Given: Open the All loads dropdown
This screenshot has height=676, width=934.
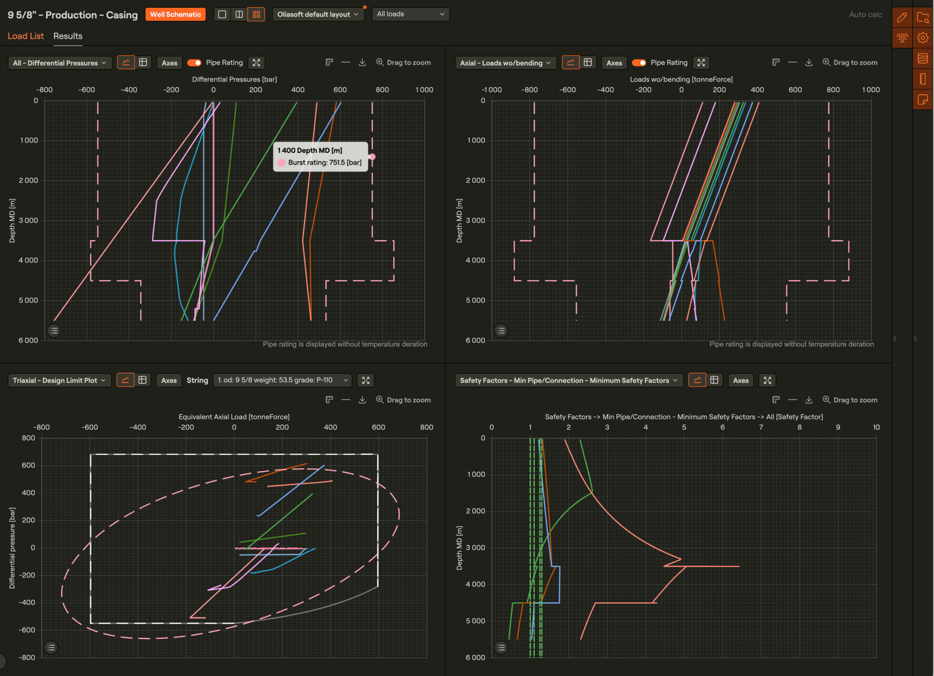Looking at the screenshot, I should 411,14.
